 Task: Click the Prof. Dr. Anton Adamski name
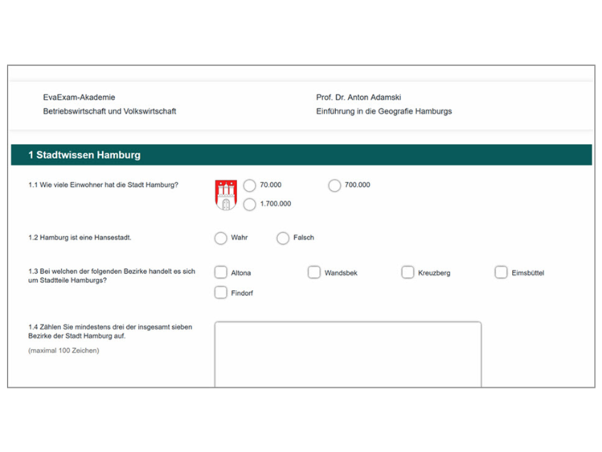point(358,98)
